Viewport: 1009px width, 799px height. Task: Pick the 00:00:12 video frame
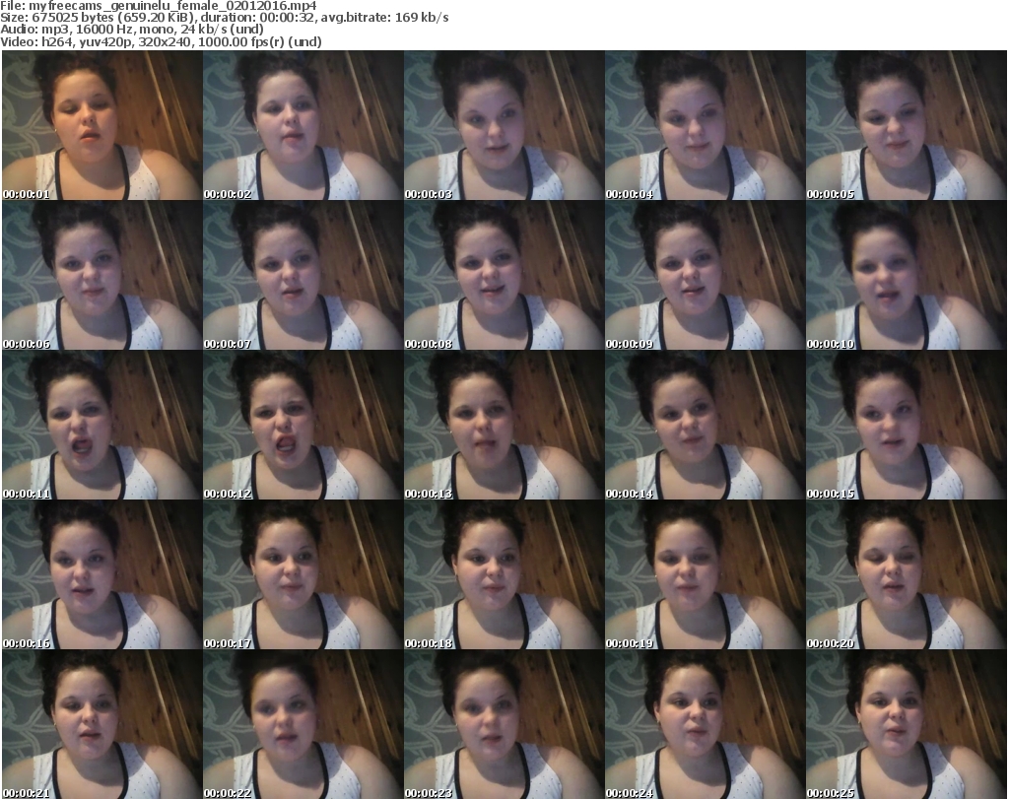tap(303, 426)
